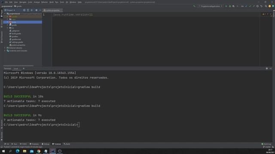Open the Terminal tool window tab
Image resolution: width=275 pixels, height=154 pixels.
coord(56,144)
